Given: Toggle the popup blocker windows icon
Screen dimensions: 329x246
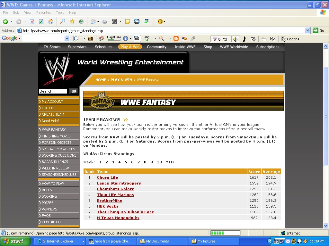Looking at the screenshot, I should coord(136,38).
